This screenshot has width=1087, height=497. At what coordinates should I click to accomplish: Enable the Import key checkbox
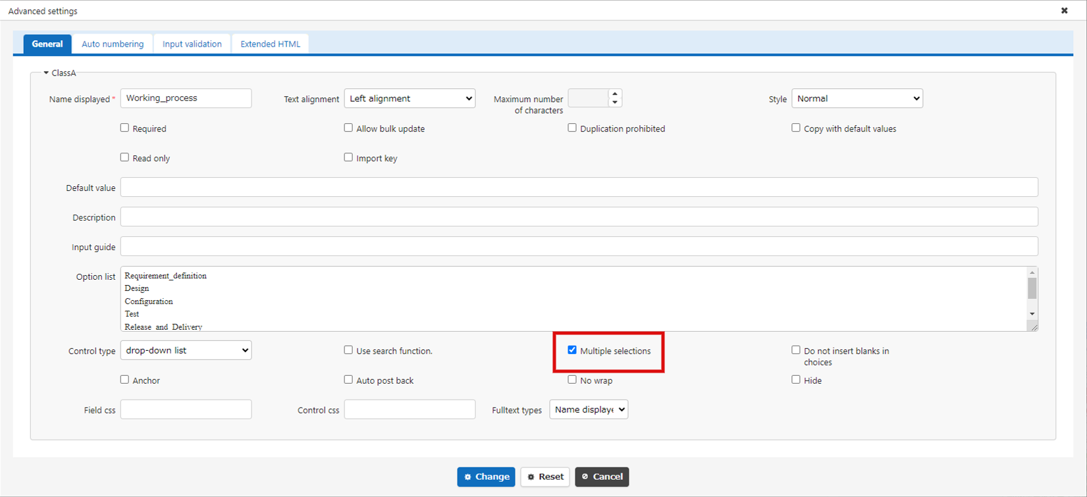click(x=348, y=157)
